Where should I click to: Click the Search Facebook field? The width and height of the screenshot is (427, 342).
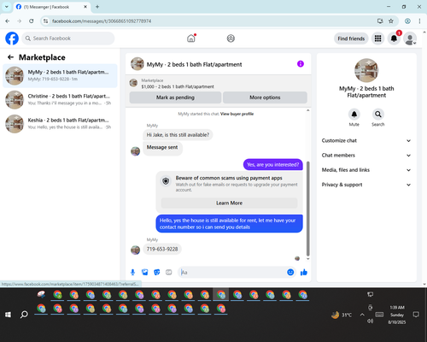(x=68, y=38)
